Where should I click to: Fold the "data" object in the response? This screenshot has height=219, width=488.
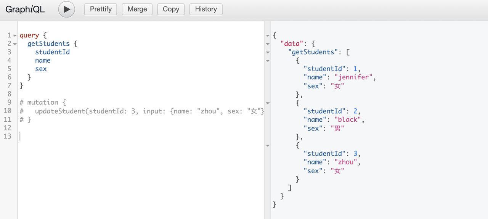pos(268,44)
